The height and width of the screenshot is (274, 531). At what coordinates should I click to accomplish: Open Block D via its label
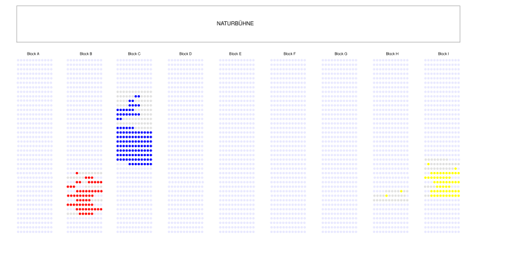tap(185, 53)
